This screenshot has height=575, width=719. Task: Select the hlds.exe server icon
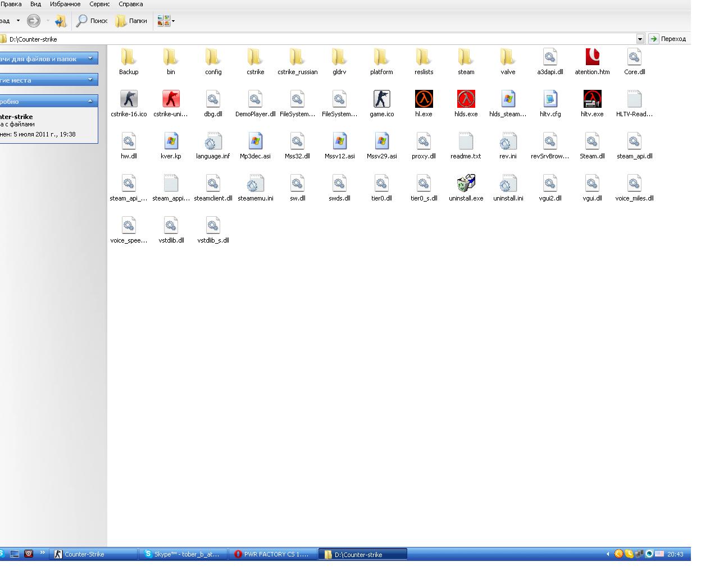point(466,99)
